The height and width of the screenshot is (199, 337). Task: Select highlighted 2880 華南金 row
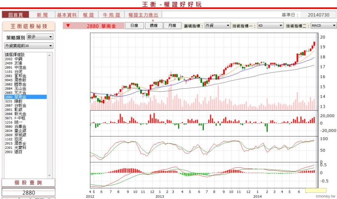point(25,97)
